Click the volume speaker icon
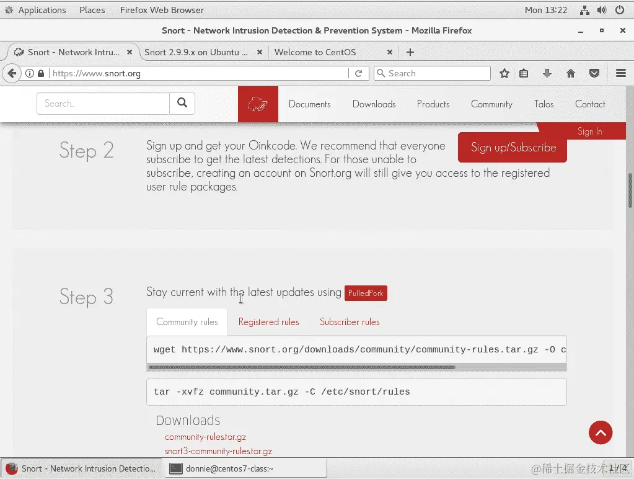Viewport: 634px width, 479px height. point(602,10)
